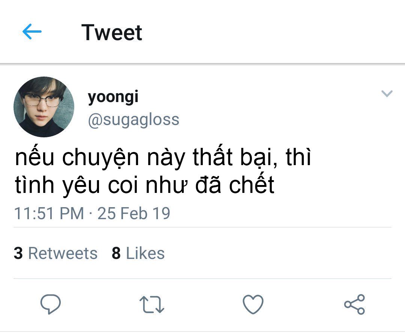405x334 pixels.
Task: Open the tweet options chevron menu
Action: point(387,93)
